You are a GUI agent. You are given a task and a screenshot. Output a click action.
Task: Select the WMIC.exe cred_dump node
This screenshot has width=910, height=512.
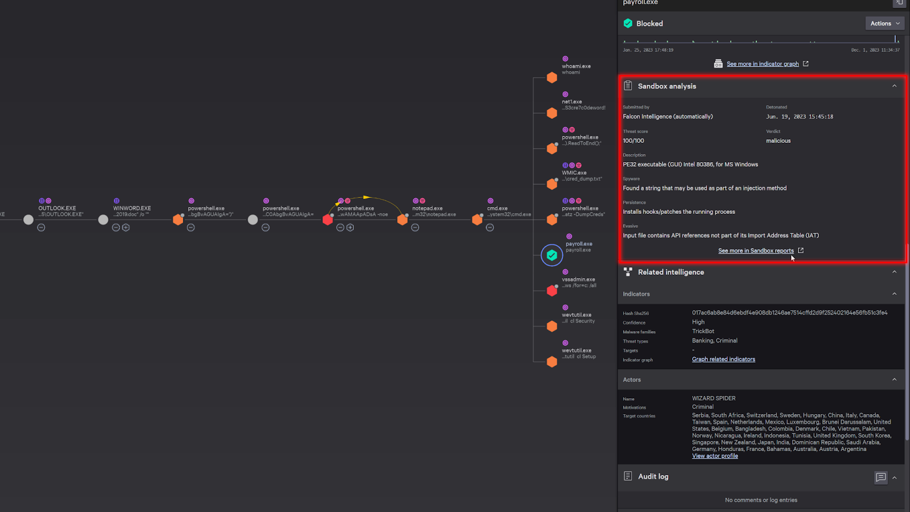552,184
